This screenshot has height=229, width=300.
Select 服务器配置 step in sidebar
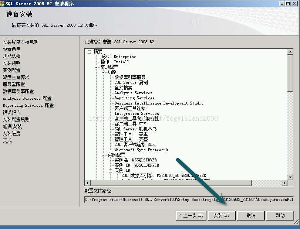pos(14,85)
